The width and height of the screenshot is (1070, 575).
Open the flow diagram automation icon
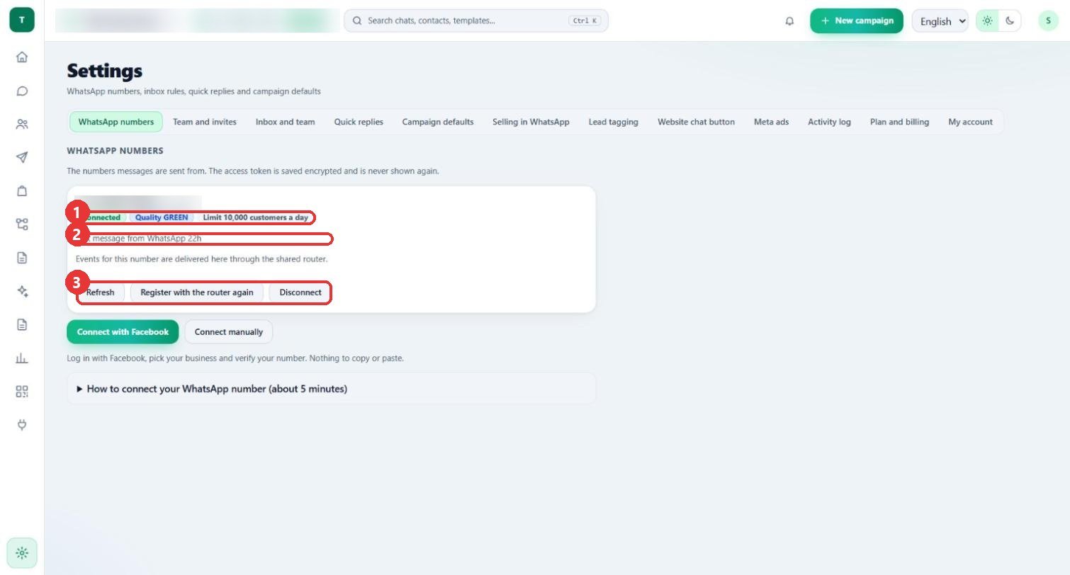point(22,224)
